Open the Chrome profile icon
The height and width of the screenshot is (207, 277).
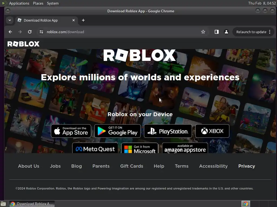click(226, 32)
